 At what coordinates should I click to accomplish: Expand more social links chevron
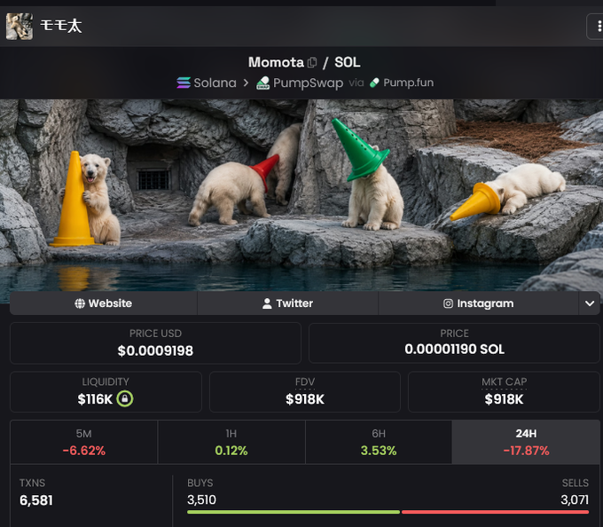590,303
